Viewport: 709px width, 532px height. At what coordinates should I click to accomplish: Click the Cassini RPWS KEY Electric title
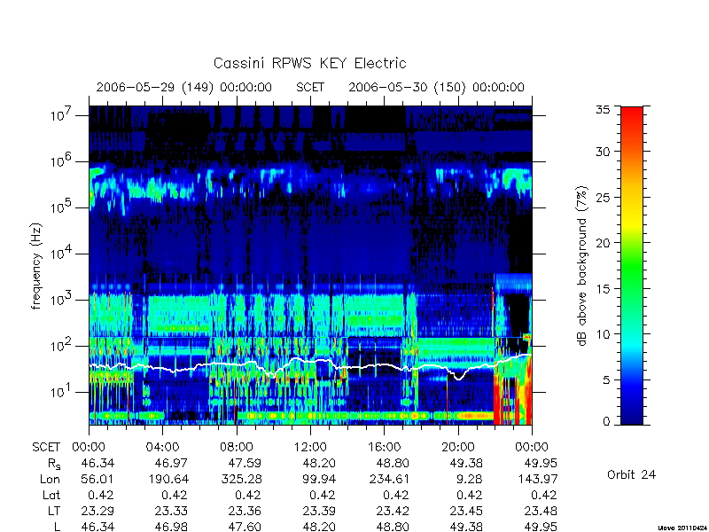click(309, 63)
